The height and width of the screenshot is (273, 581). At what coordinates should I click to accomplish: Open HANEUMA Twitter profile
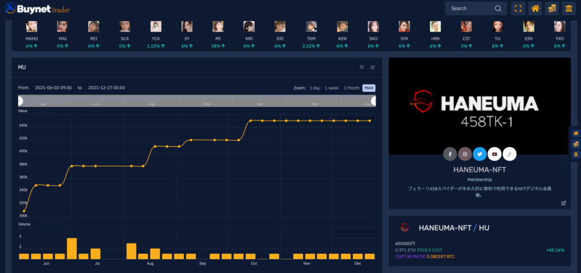480,154
